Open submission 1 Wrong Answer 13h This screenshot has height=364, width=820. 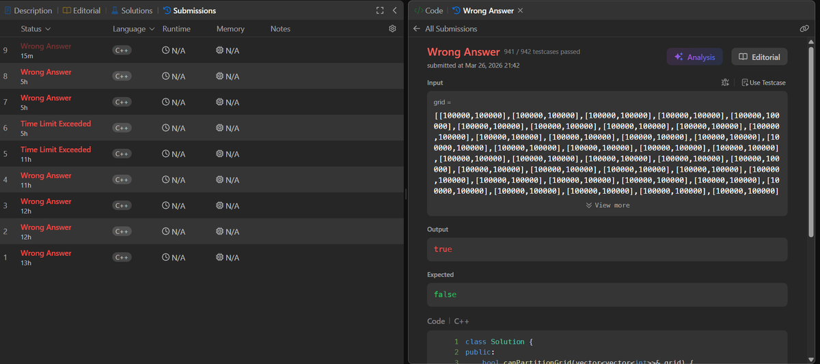(202, 257)
